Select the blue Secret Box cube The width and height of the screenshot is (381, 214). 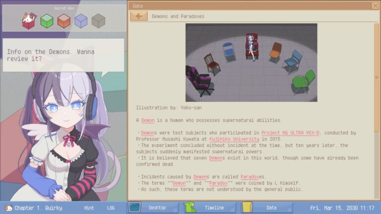pyautogui.click(x=81, y=21)
